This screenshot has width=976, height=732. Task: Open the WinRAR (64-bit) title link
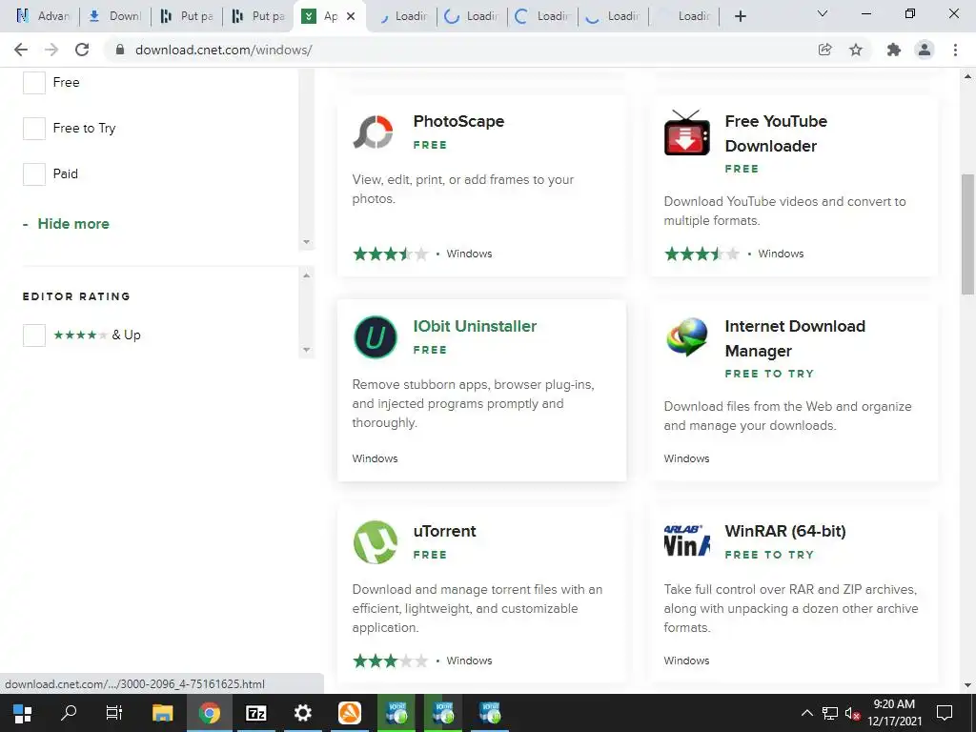pos(785,531)
